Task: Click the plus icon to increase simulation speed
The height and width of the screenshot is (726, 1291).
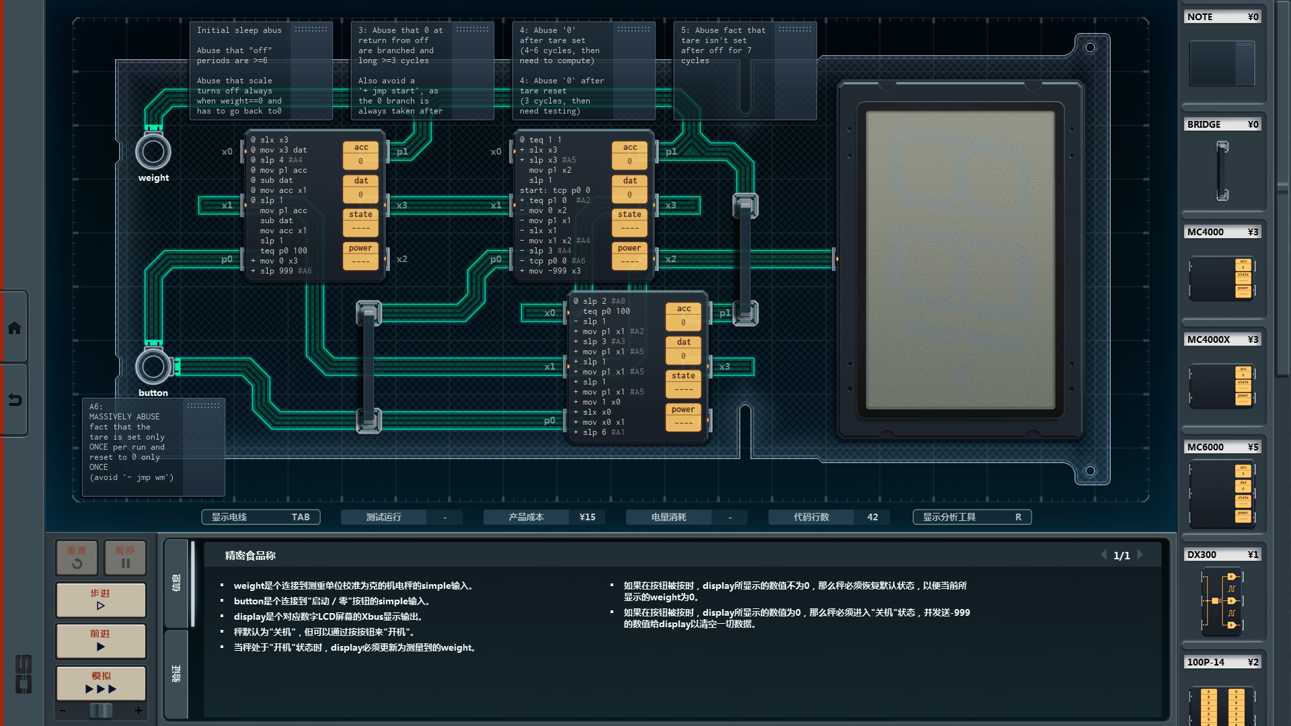Action: click(139, 711)
